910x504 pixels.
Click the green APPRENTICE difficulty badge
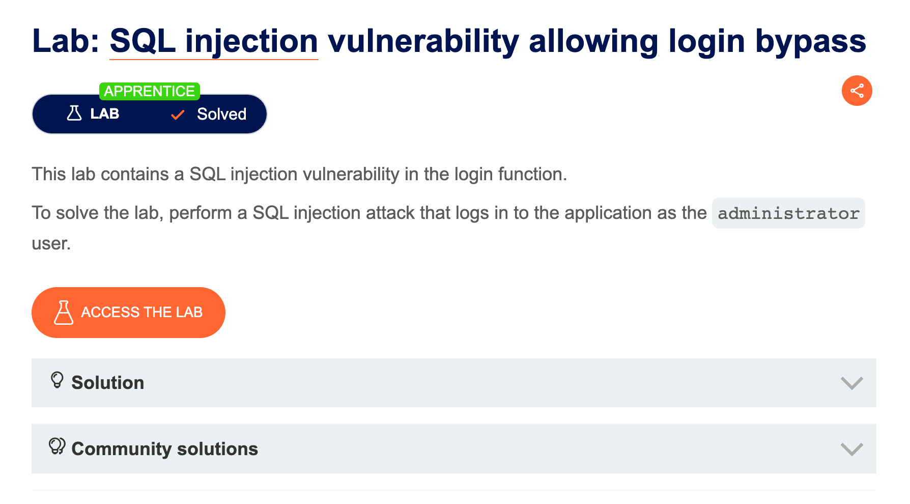(149, 91)
